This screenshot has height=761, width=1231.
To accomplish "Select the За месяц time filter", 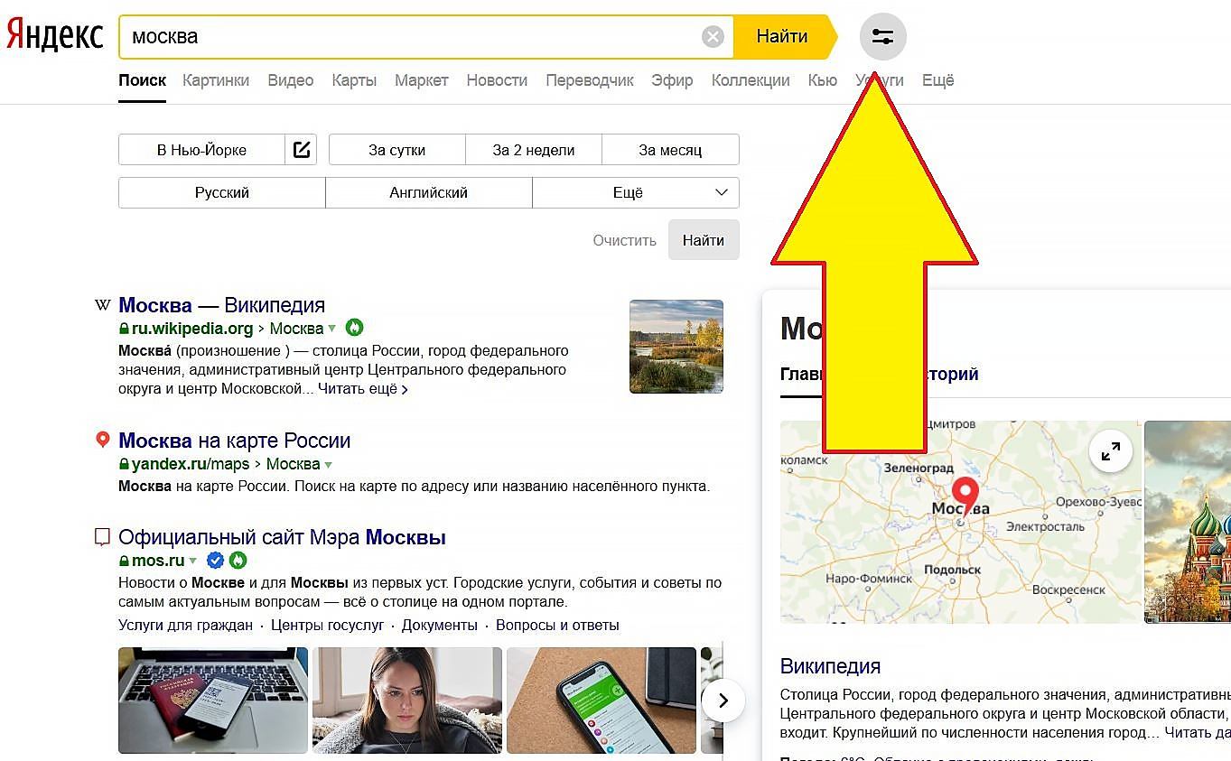I will (670, 150).
